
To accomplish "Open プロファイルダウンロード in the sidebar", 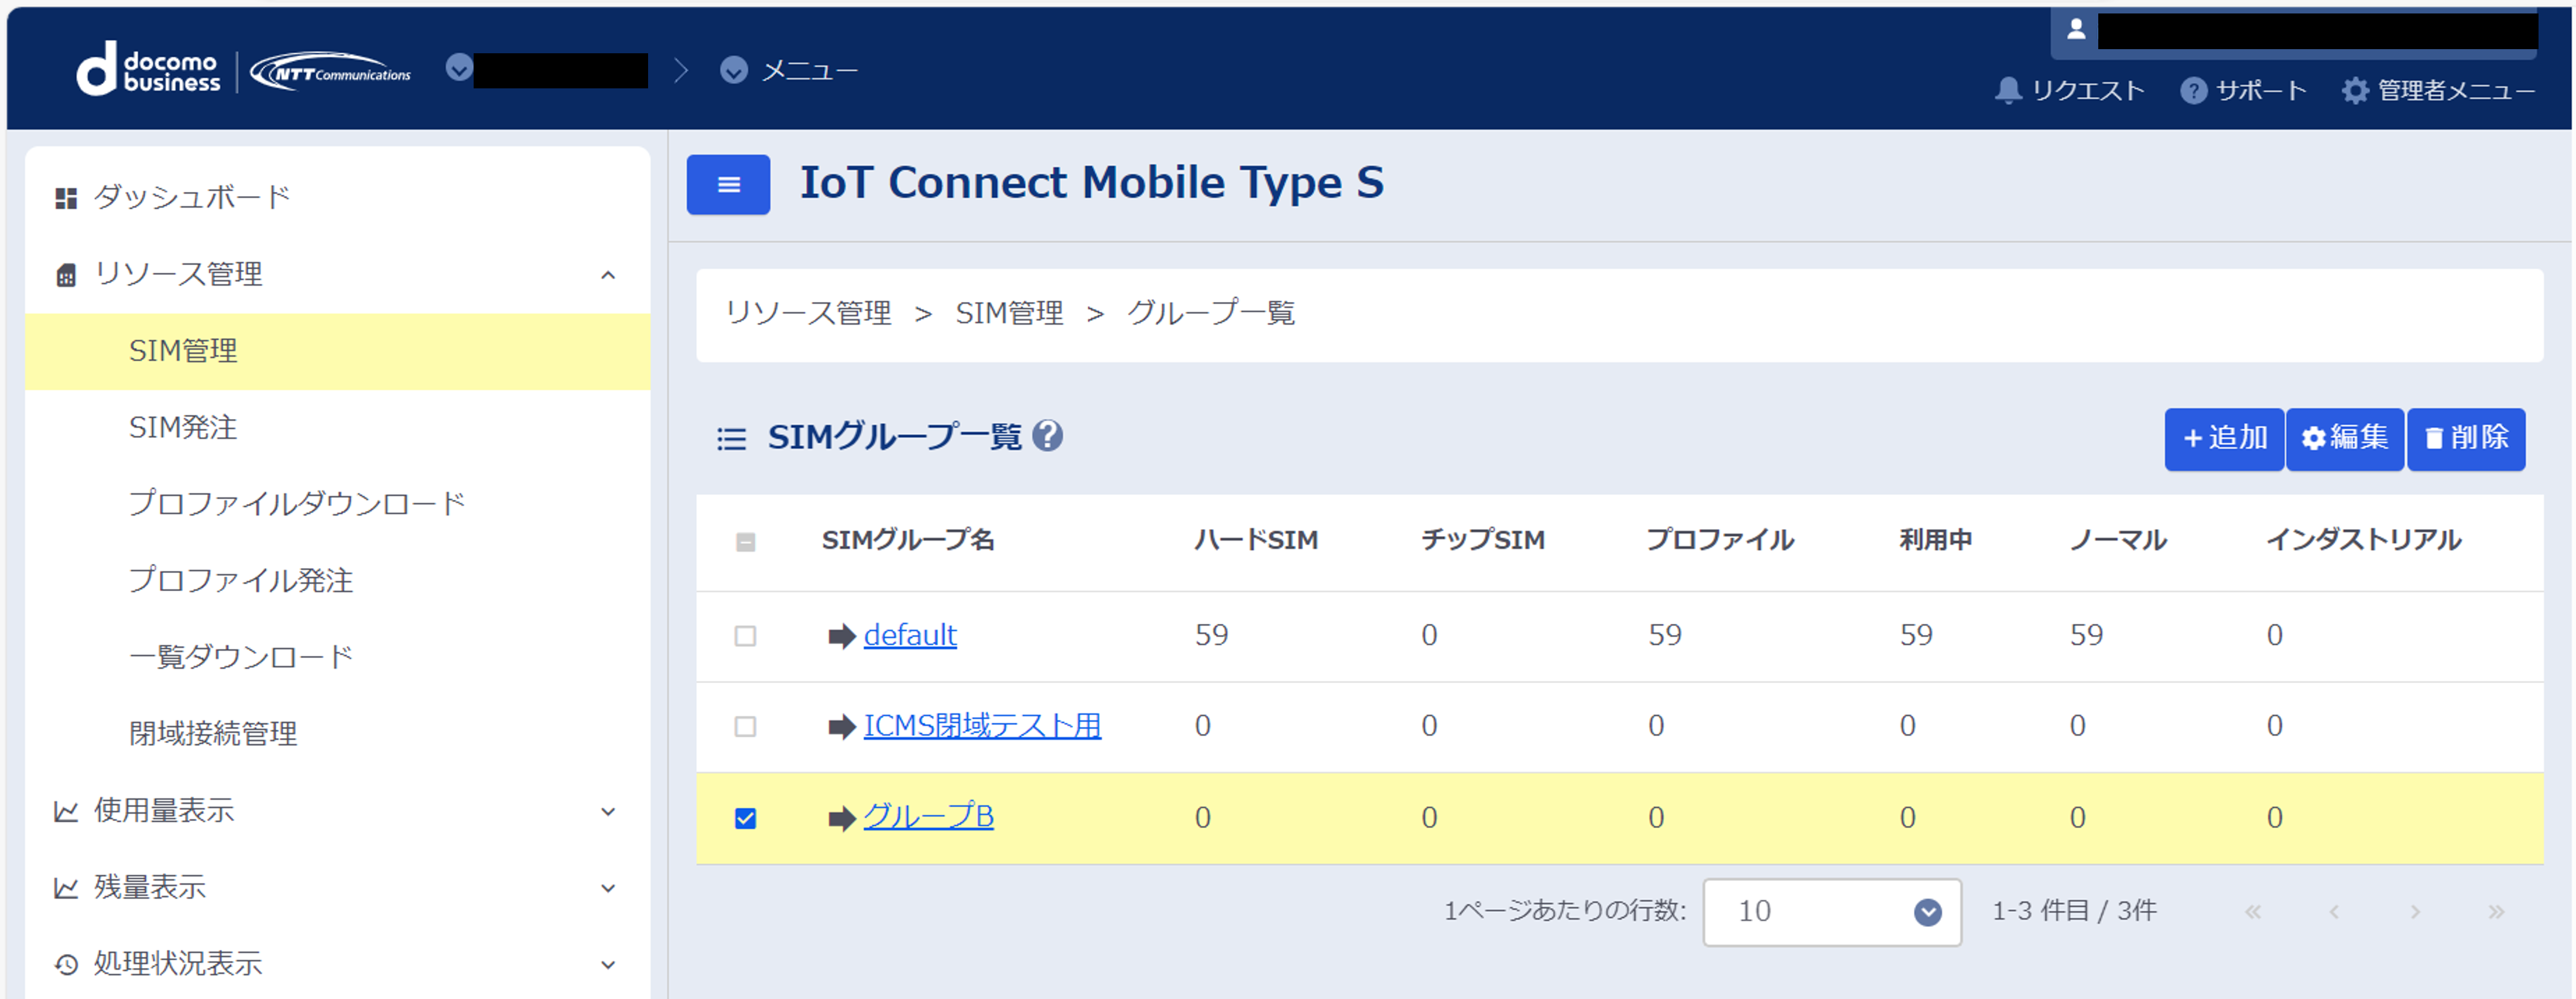I will click(x=297, y=504).
